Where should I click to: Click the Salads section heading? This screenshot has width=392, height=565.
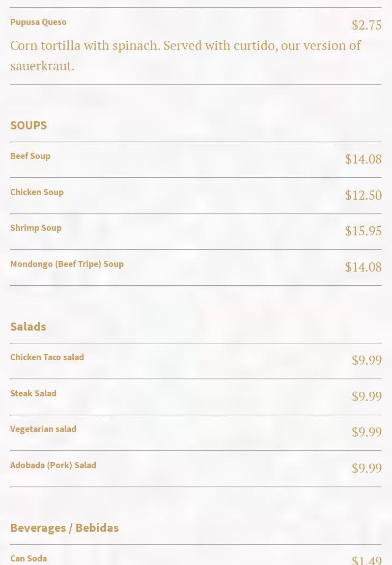click(28, 327)
